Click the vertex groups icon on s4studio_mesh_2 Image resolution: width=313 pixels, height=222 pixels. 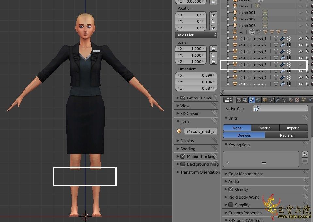(289, 45)
